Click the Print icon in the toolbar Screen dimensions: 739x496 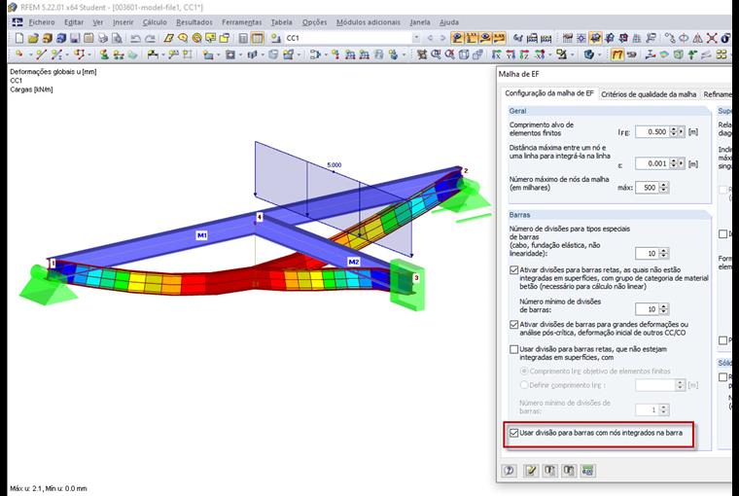click(x=103, y=38)
